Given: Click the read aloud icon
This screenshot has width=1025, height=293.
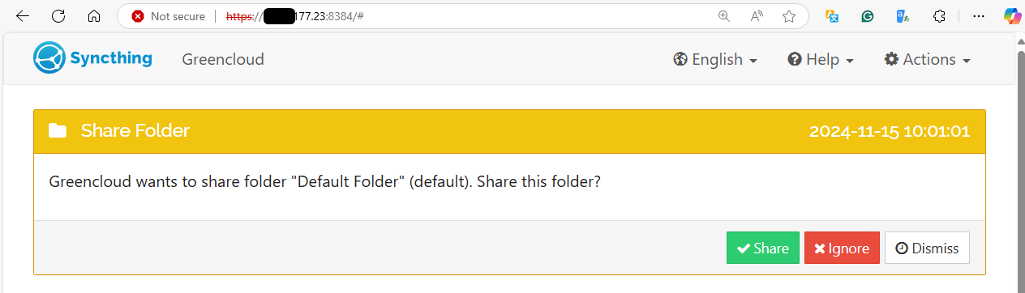Looking at the screenshot, I should pyautogui.click(x=757, y=16).
